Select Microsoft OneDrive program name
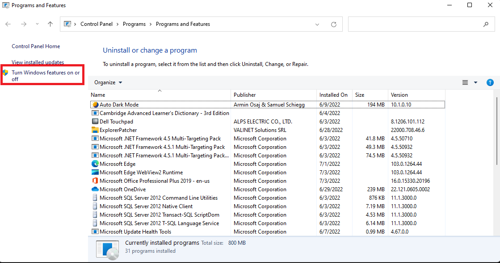The image size is (500, 263). 122,189
